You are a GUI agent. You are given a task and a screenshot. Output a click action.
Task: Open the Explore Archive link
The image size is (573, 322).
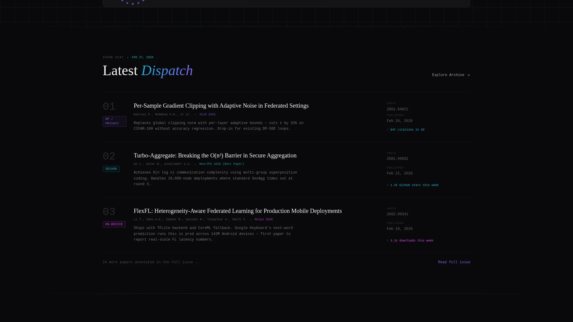[x=451, y=75]
